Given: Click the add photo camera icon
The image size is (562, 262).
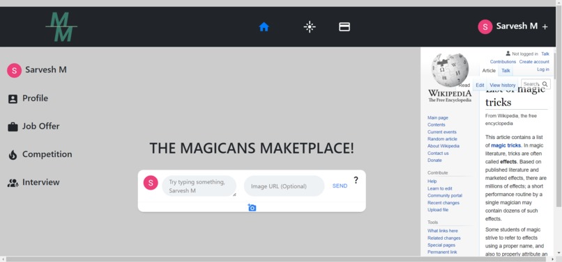Looking at the screenshot, I should [x=252, y=207].
